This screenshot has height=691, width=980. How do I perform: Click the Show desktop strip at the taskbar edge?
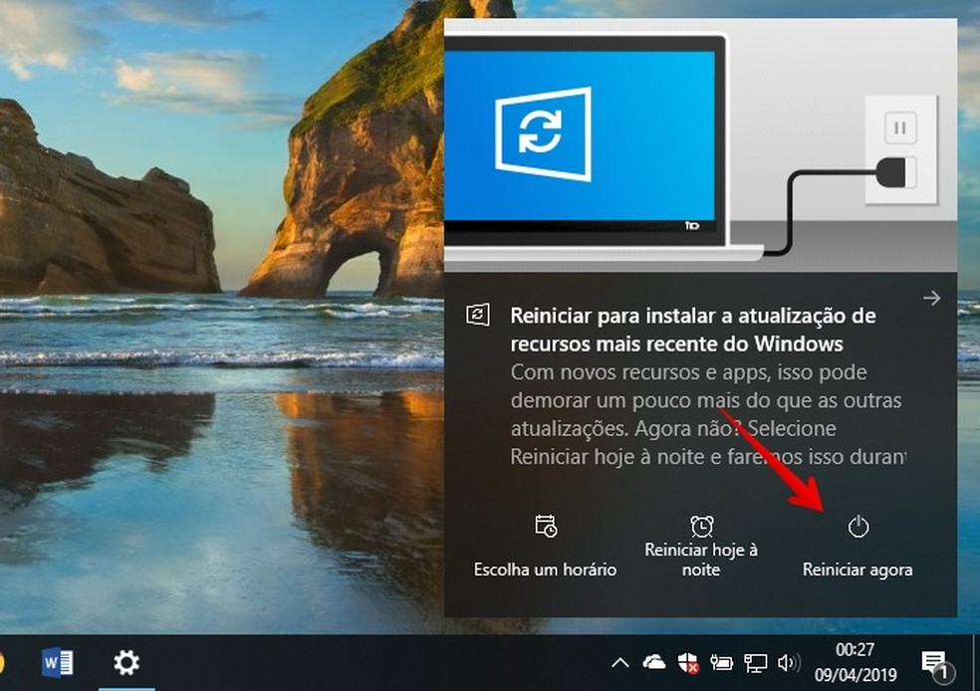coord(976,663)
